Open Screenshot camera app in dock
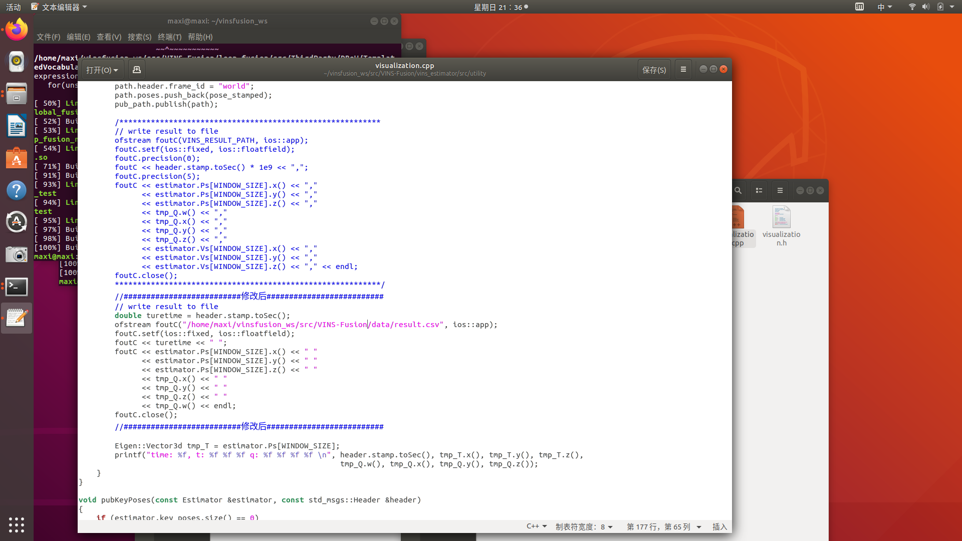The width and height of the screenshot is (962, 541). pos(17,255)
